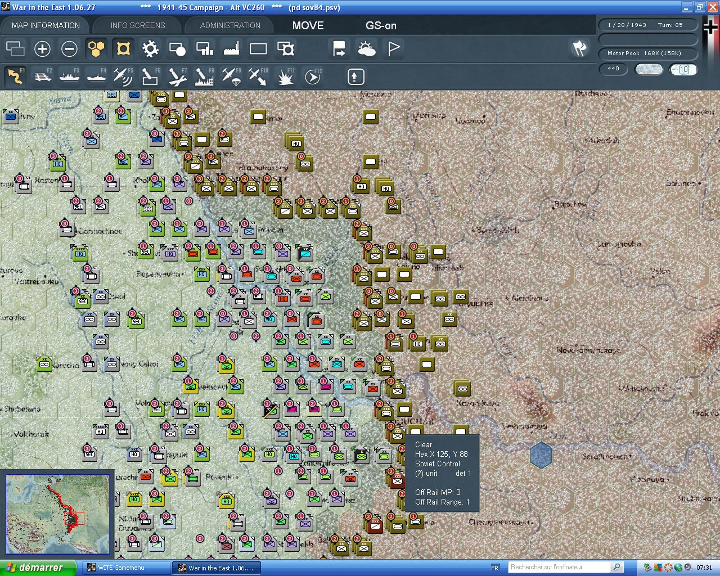Viewport: 720px width, 576px height.
Task: Open the MAP INFORMATION tab
Action: point(46,25)
